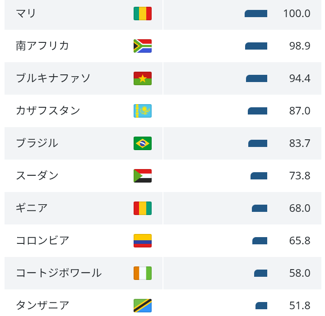Select the 83.7 value for ブラジル

pos(300,143)
